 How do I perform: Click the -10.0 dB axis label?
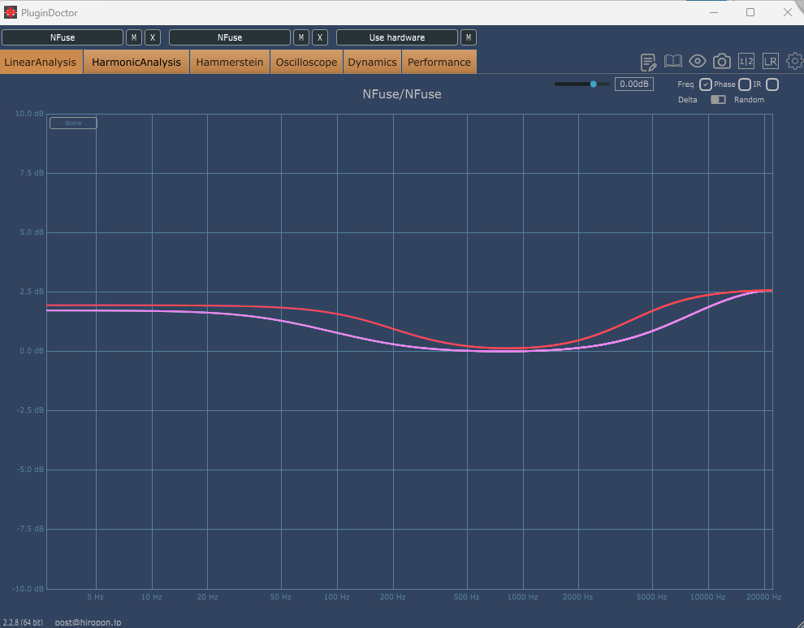coord(28,588)
